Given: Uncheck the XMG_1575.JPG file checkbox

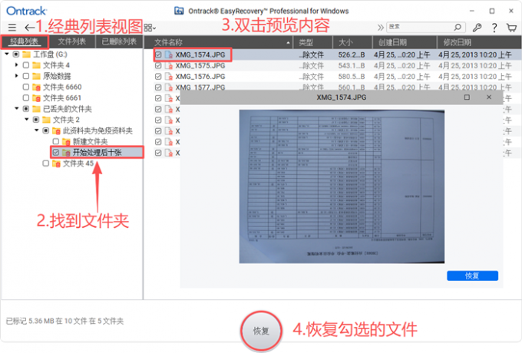Looking at the screenshot, I should 158,66.
